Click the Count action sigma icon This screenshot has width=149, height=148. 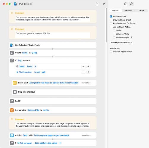pyautogui.click(x=12, y=53)
